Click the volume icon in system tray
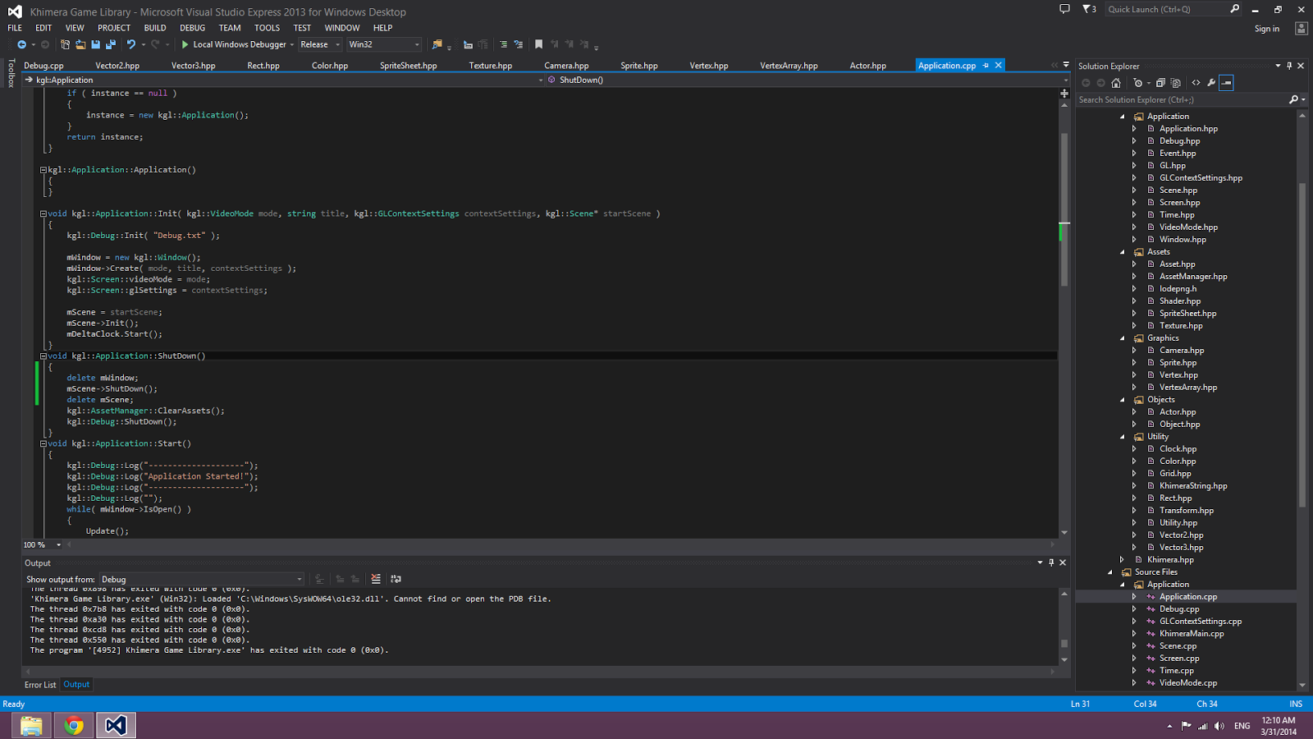 coord(1219,726)
